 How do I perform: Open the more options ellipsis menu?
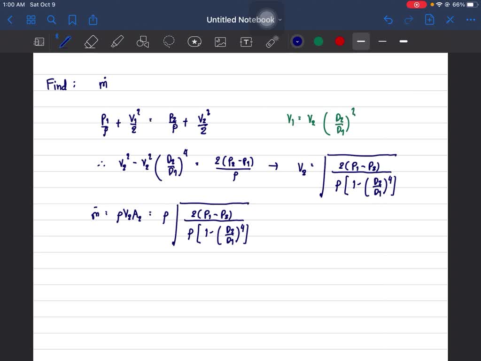tap(470, 20)
